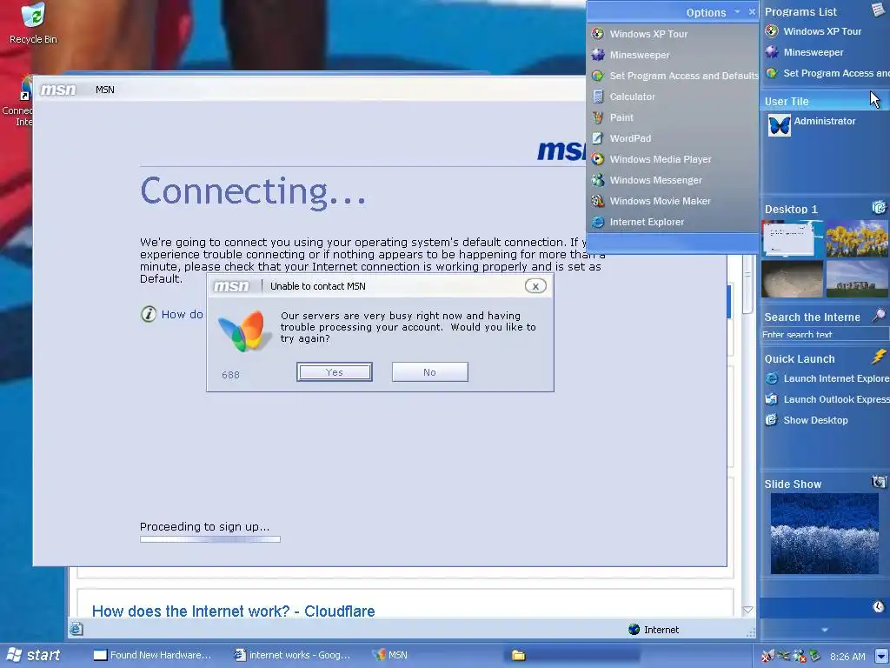Click the How do help link in MSN window

click(x=182, y=314)
